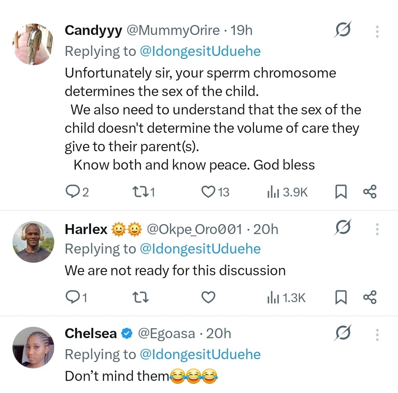The height and width of the screenshot is (393, 398).
Task: Share Candyyy's tweet
Action: (370, 191)
